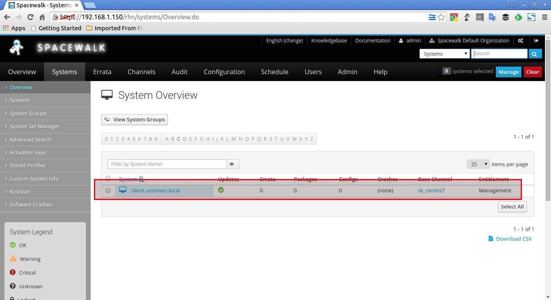Click the search magnifier button

(535, 54)
